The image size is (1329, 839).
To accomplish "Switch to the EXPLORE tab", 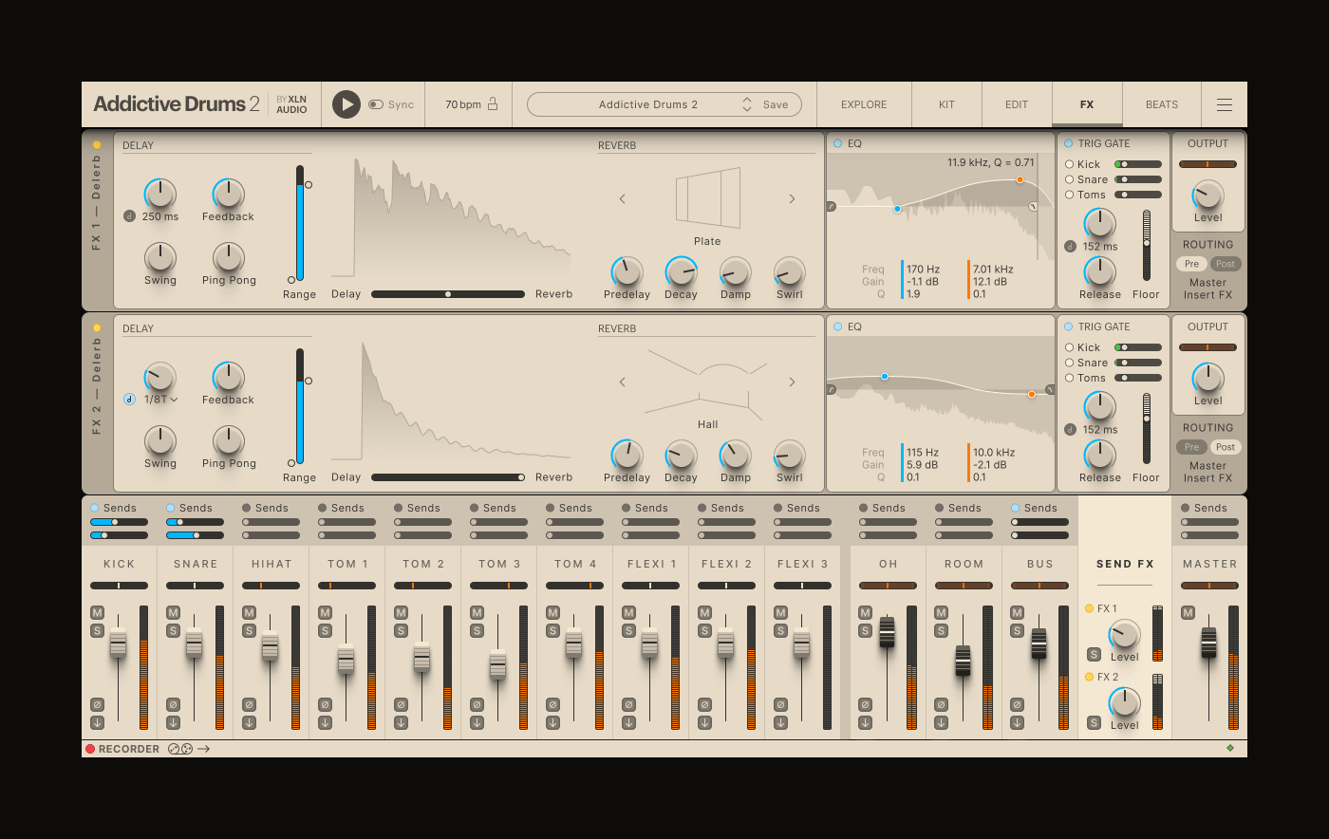I will pyautogui.click(x=864, y=104).
